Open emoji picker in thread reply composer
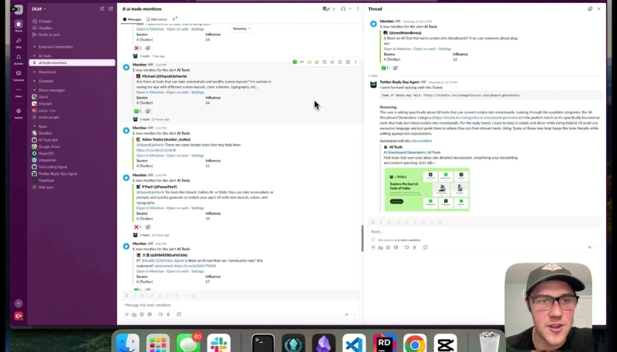The width and height of the screenshot is (617, 352). pyautogui.click(x=388, y=247)
